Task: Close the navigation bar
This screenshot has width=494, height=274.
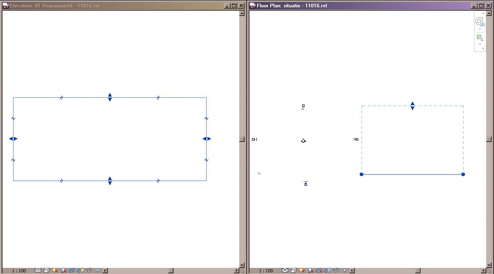Action: point(483,13)
